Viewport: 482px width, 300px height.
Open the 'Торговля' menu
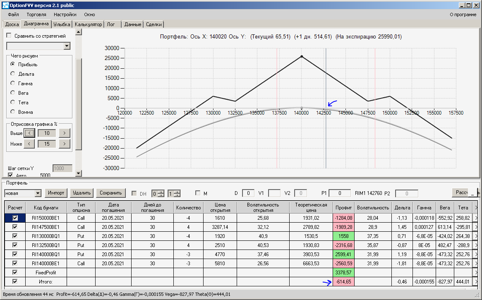[36, 14]
